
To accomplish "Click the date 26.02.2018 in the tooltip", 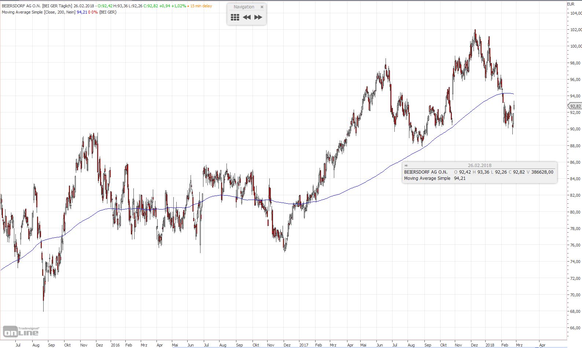I will coord(479,166).
